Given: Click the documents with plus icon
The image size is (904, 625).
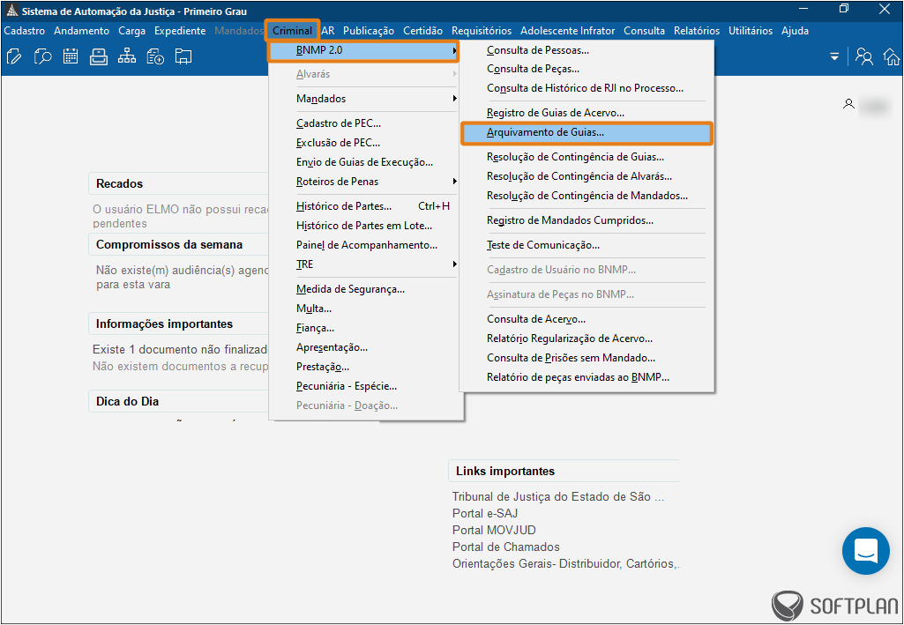Looking at the screenshot, I should 155,56.
